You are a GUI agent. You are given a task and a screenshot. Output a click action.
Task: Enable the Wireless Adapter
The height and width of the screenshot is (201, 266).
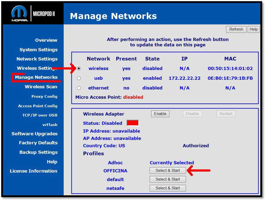pyautogui.click(x=160, y=114)
